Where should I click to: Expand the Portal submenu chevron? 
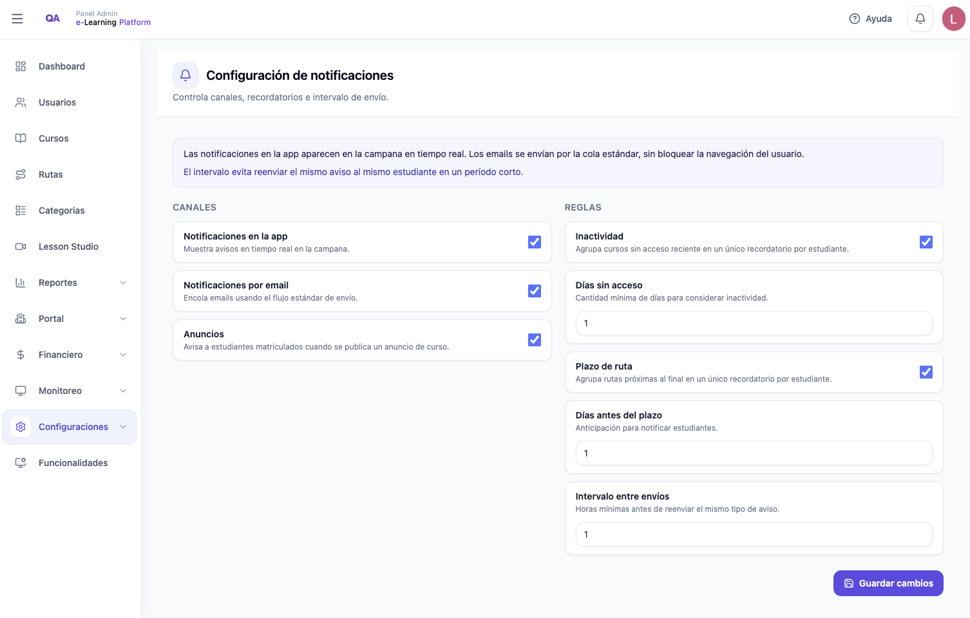123,319
